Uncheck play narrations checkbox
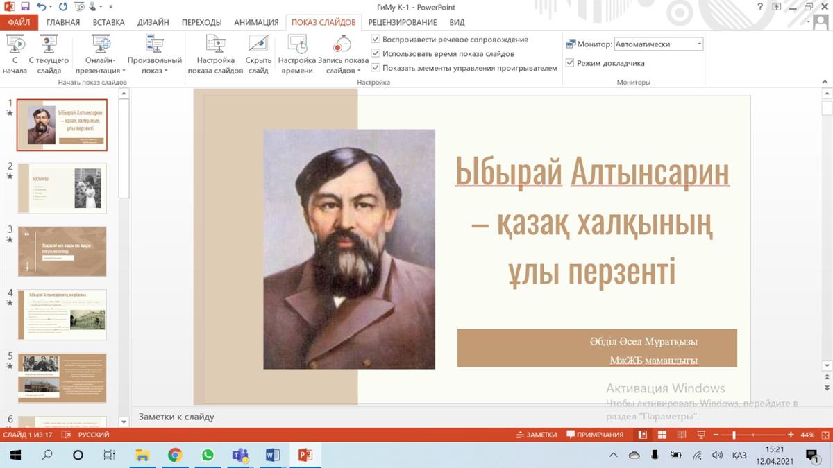 pos(376,40)
